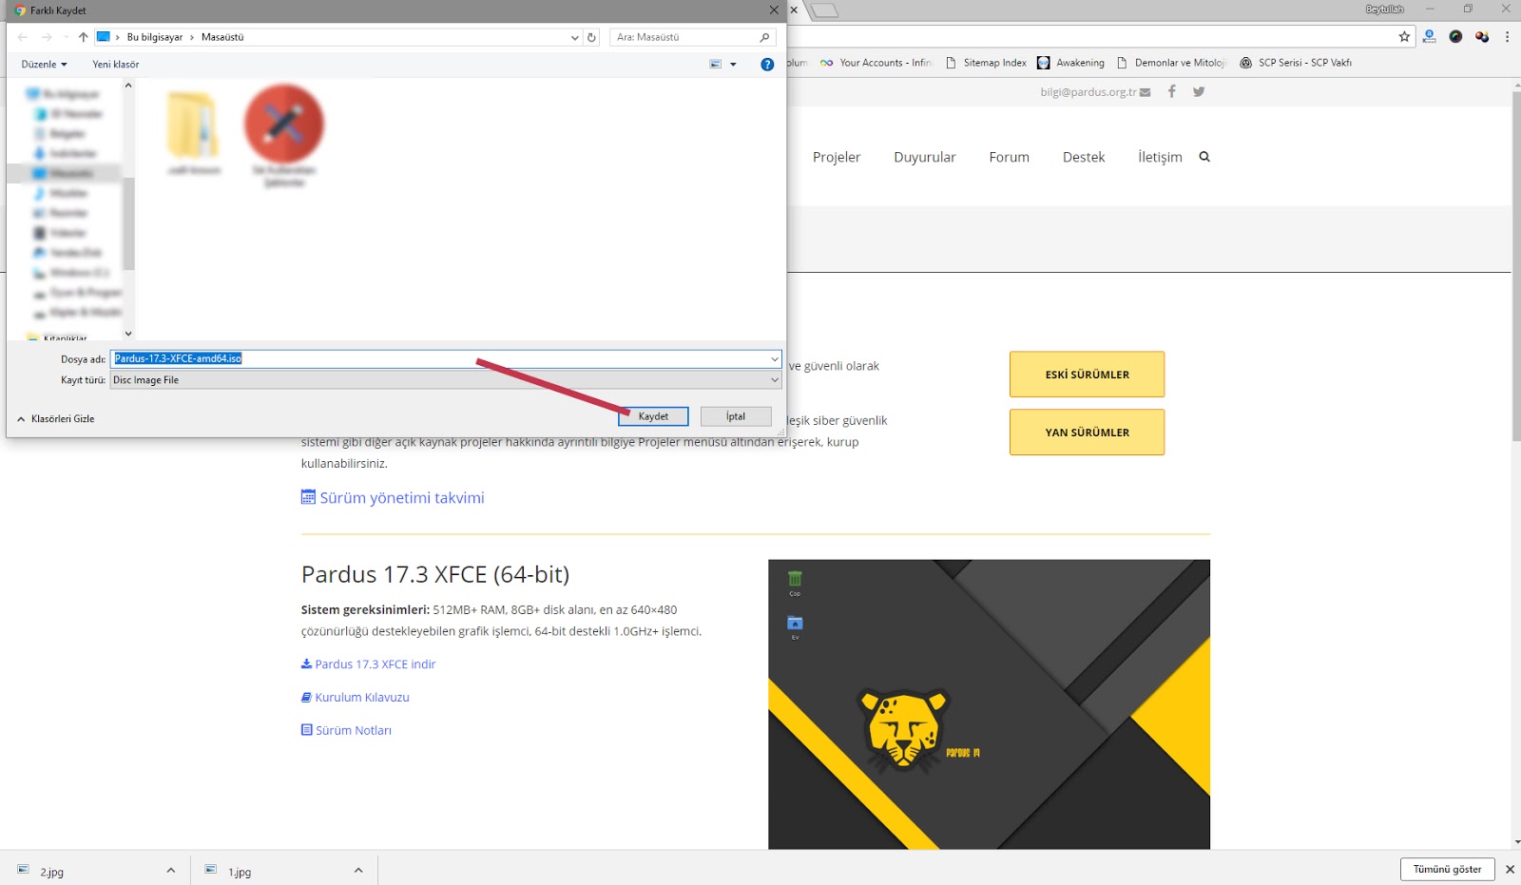The image size is (1521, 885).
Task: Create a folder with Yeni klasör
Action: tap(116, 65)
